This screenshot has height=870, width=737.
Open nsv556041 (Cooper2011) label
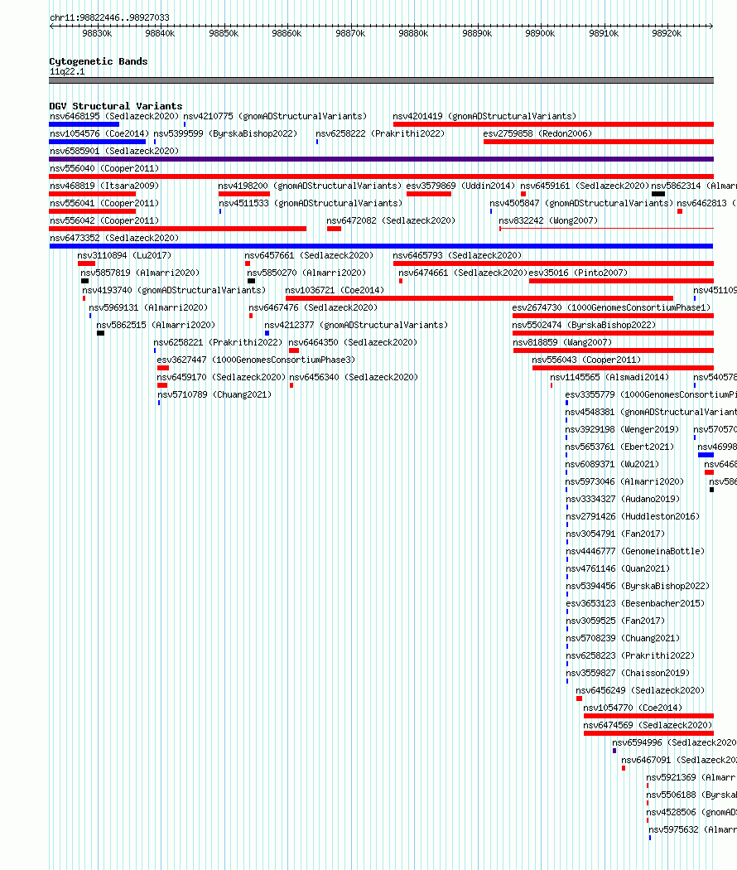click(104, 203)
